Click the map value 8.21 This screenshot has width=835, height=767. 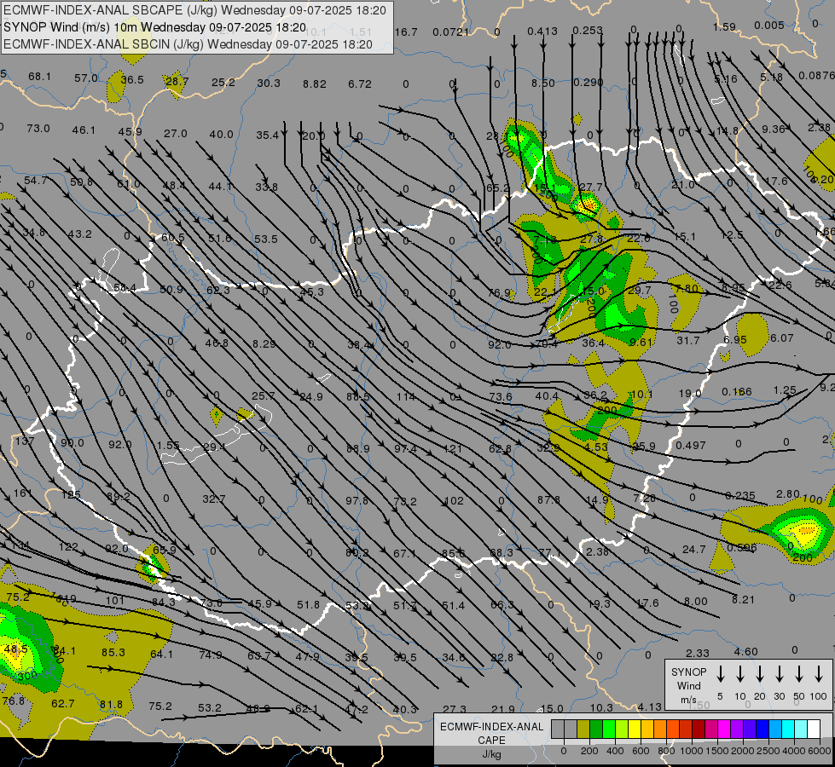click(743, 599)
